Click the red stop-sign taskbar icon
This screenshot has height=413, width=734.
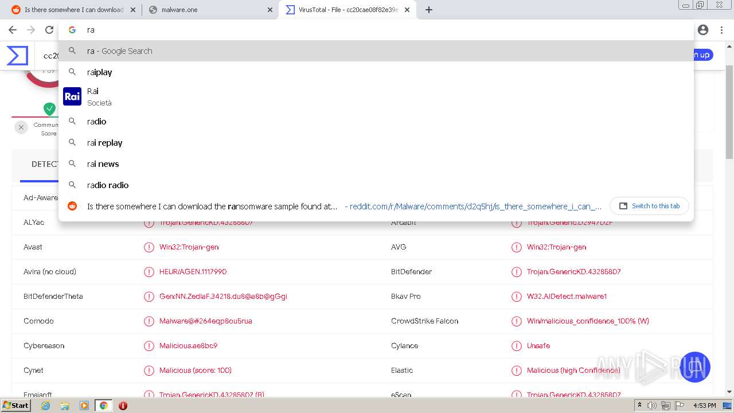click(123, 406)
